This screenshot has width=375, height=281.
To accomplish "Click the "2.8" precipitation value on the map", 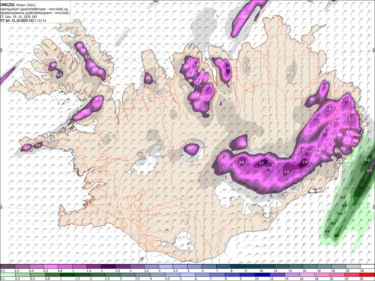I will [x=304, y=162].
